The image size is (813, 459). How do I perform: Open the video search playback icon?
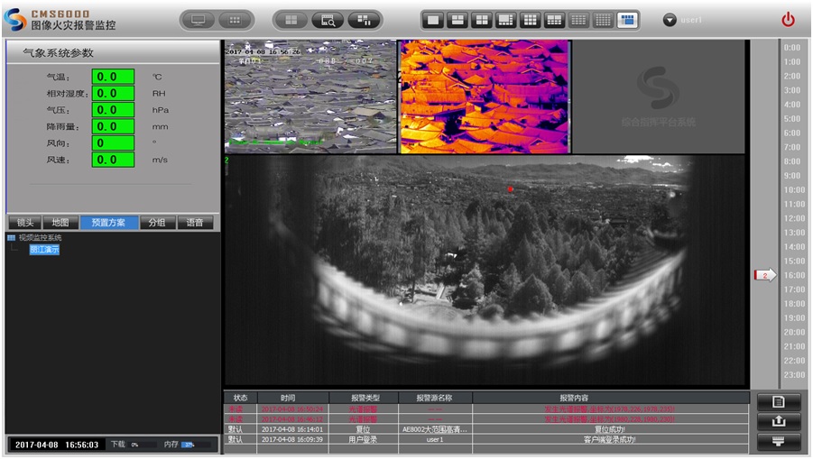[328, 20]
